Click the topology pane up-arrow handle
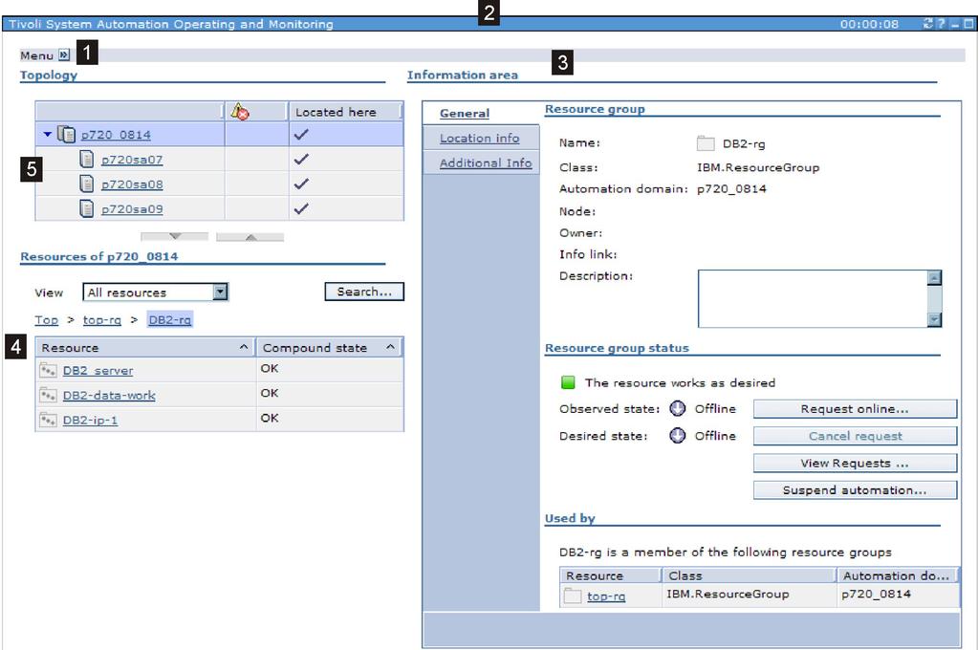This screenshot has width=978, height=650. [x=250, y=237]
